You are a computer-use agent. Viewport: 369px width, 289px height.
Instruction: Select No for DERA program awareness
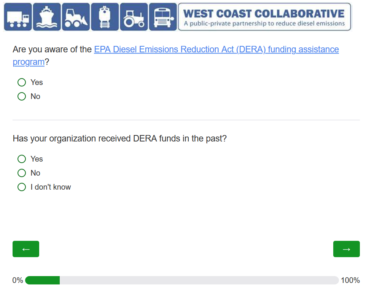tap(22, 96)
